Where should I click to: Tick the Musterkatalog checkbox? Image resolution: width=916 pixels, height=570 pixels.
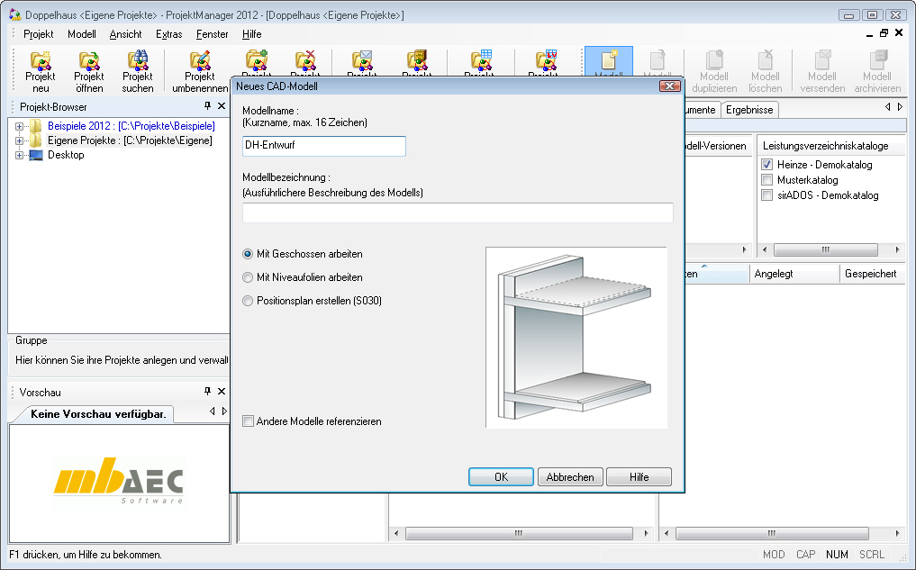pos(767,180)
